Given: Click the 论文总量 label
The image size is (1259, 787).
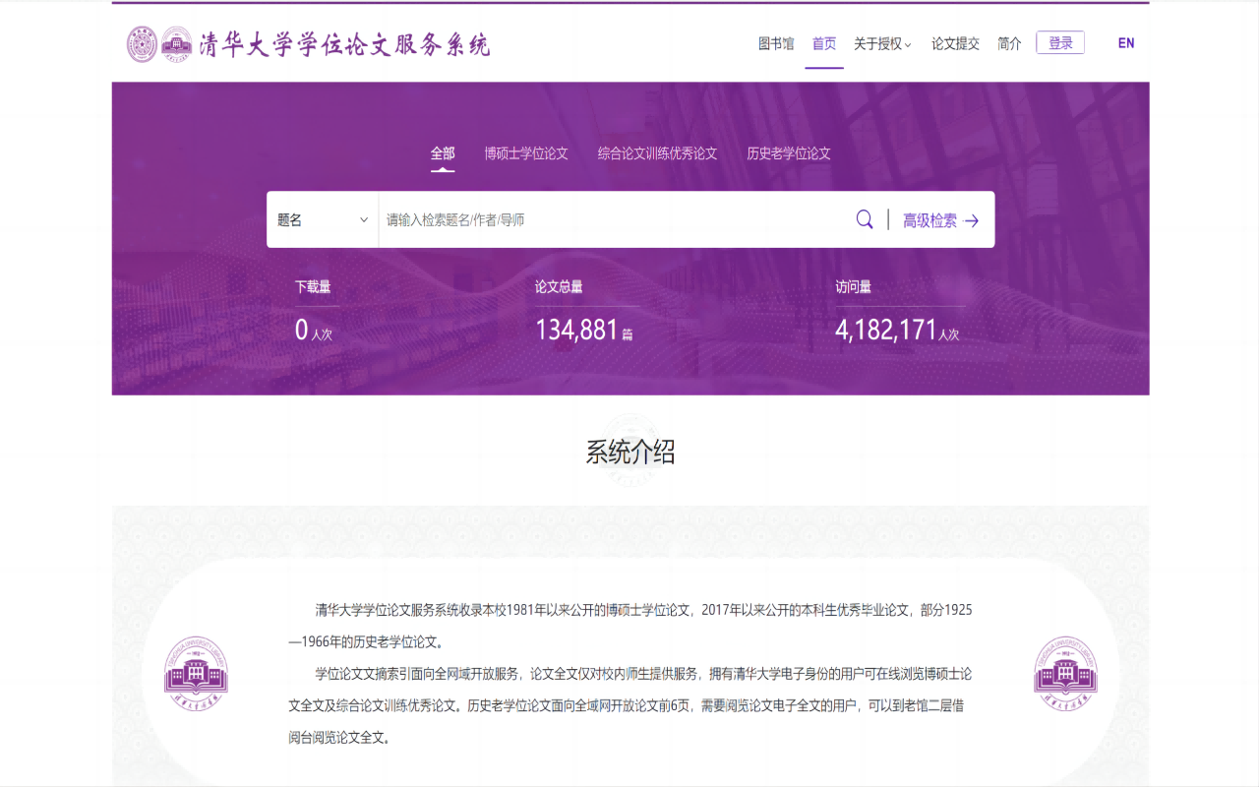Looking at the screenshot, I should click(559, 287).
